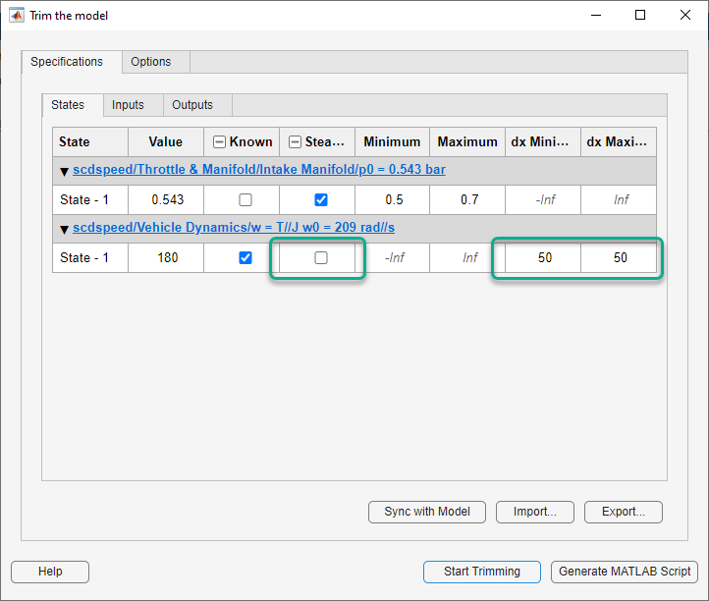Check Steady State for the Vehicle Dynamics state
The width and height of the screenshot is (709, 601).
point(321,257)
